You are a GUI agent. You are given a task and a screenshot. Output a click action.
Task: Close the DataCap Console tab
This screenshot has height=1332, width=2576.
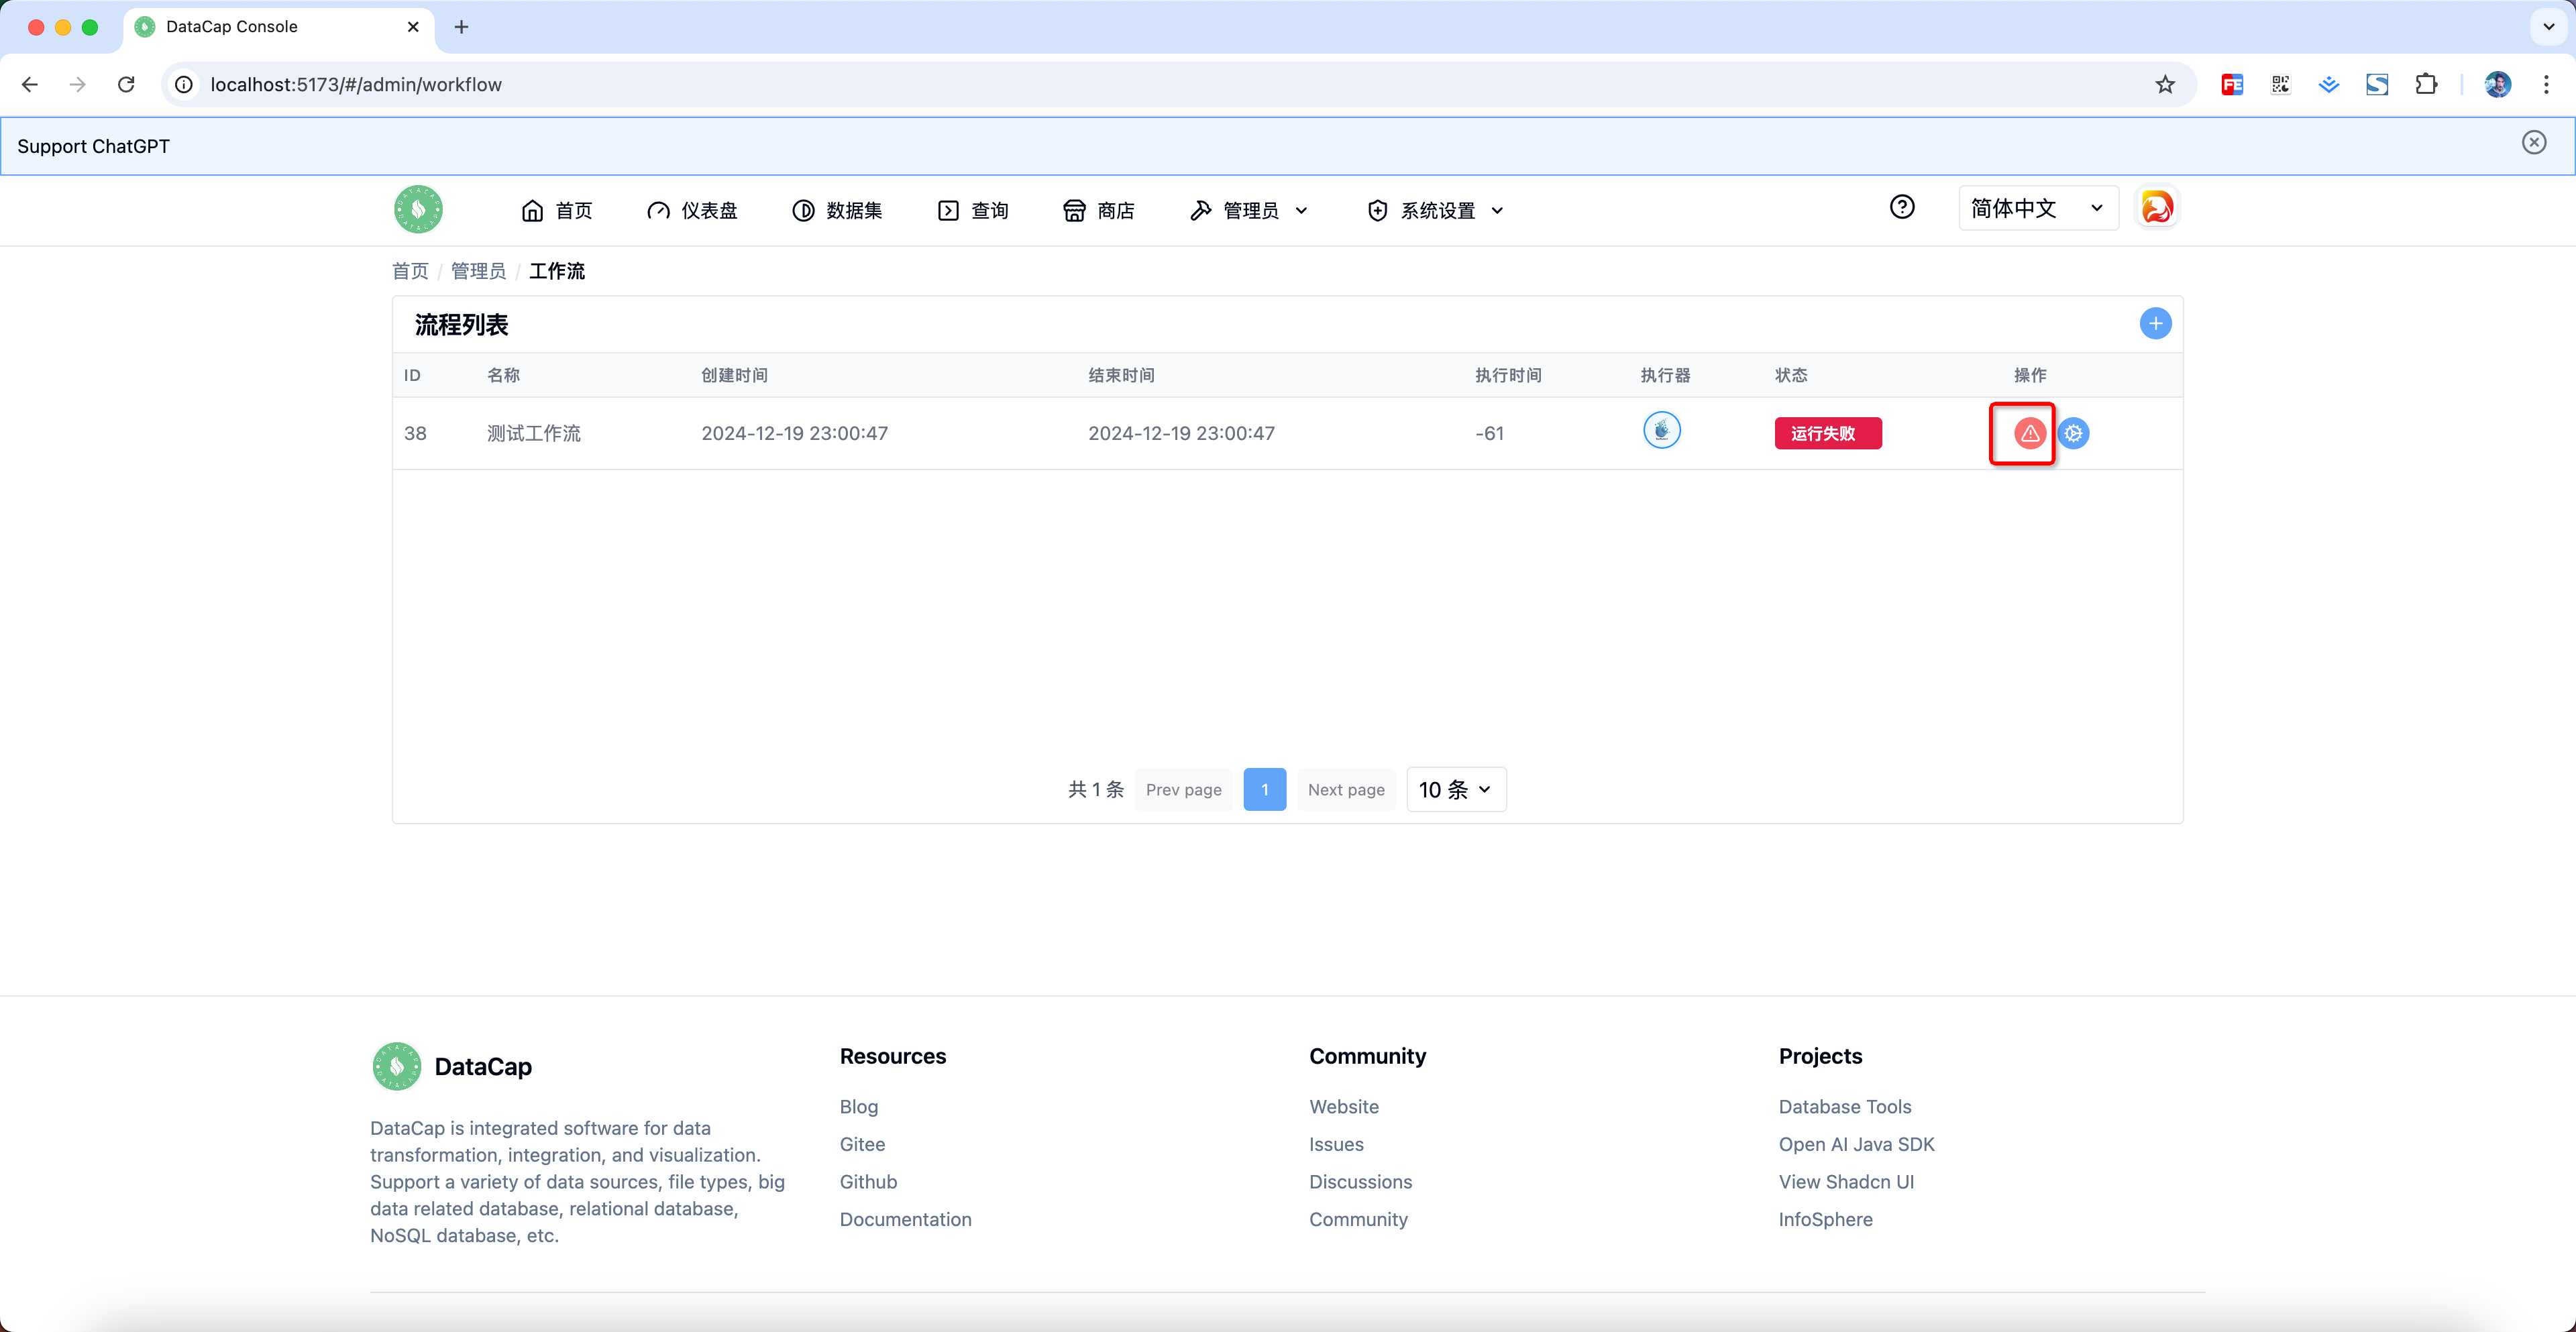[413, 27]
